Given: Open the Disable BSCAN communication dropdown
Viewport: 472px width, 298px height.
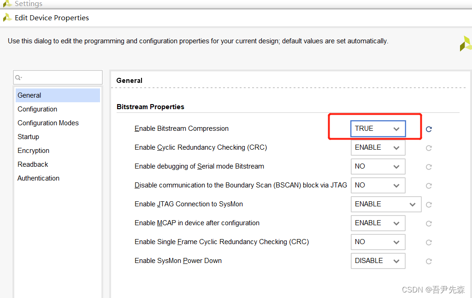Looking at the screenshot, I should click(x=378, y=185).
